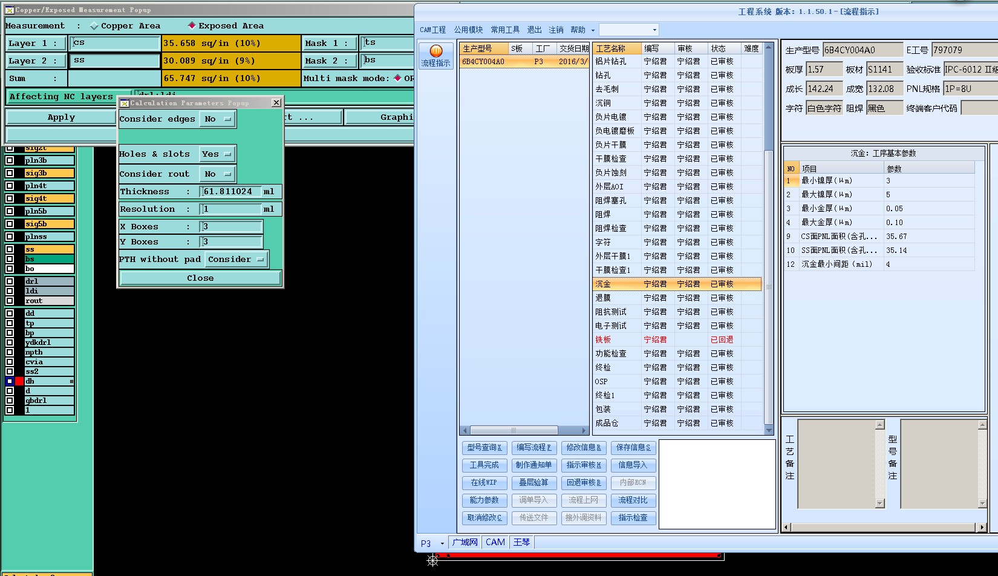This screenshot has height=576, width=998.
Task: Open the Holes & slots dropdown
Action: click(218, 154)
